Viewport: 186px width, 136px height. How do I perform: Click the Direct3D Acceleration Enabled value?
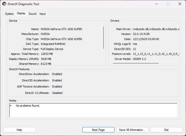tap(57, 80)
